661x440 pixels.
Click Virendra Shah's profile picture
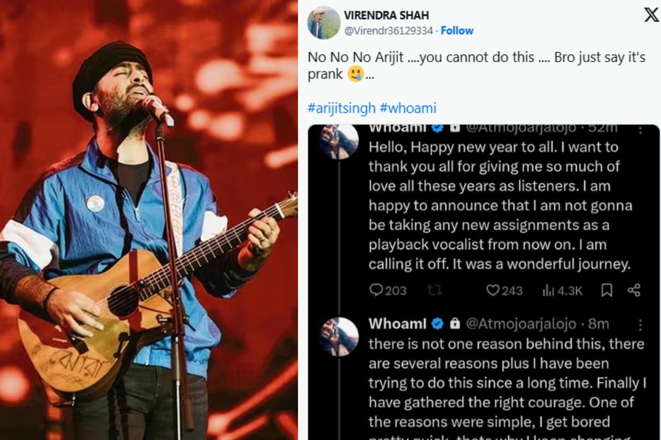pyautogui.click(x=323, y=23)
